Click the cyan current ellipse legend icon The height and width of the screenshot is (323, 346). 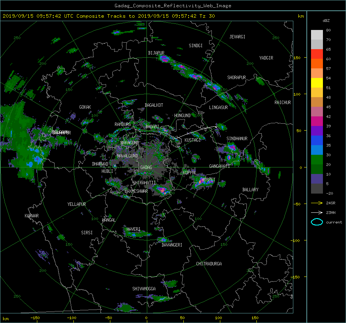[x=317, y=222]
